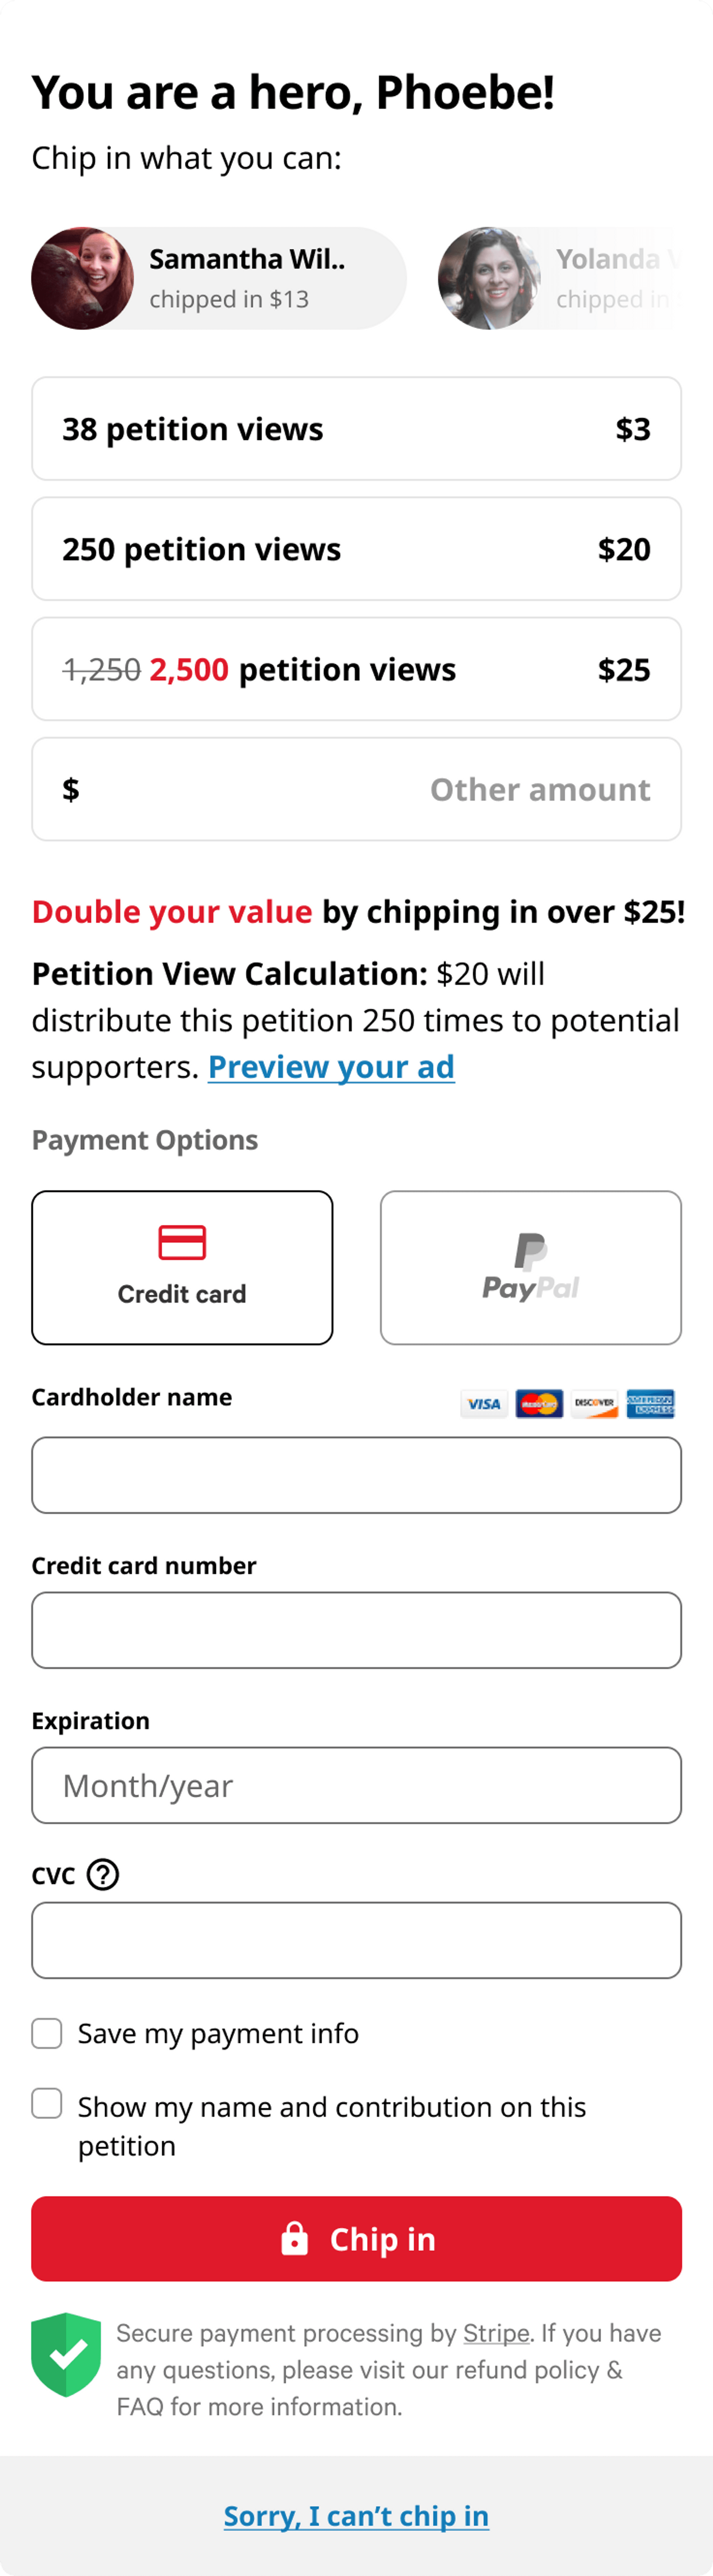Select Credit card payment option

tap(182, 1267)
